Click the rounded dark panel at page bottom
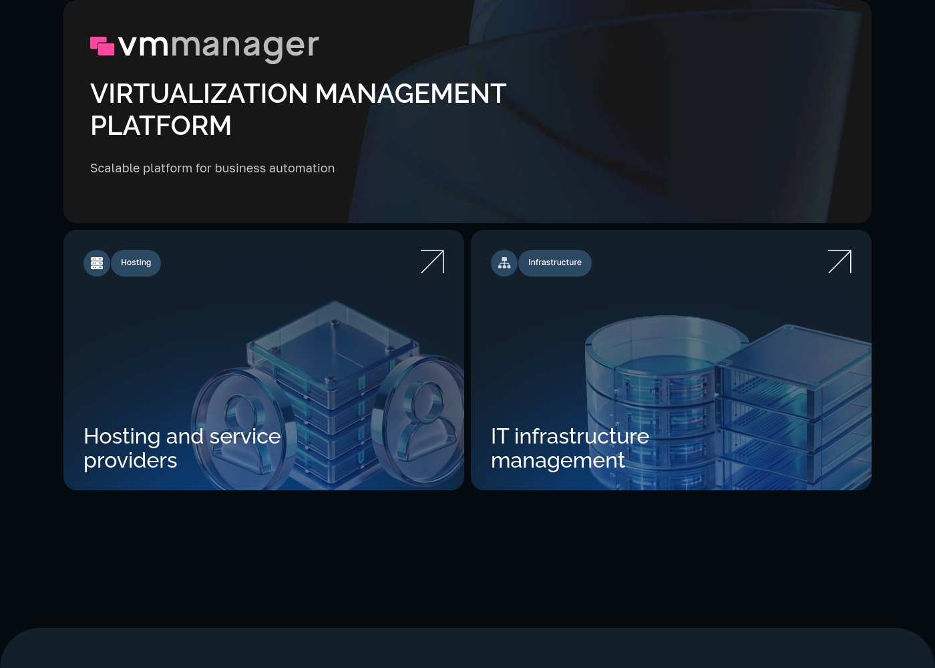This screenshot has width=935, height=668. [x=467, y=648]
